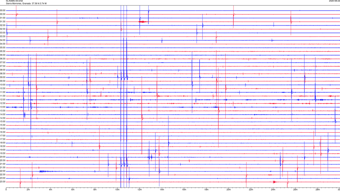Click the '03:00' time row label
This screenshot has width=340, height=191.
pos(3,33)
